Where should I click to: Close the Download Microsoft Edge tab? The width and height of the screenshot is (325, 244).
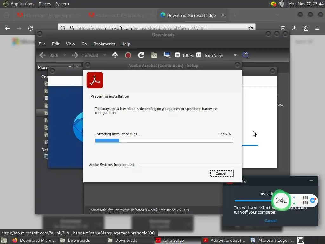click(x=223, y=15)
